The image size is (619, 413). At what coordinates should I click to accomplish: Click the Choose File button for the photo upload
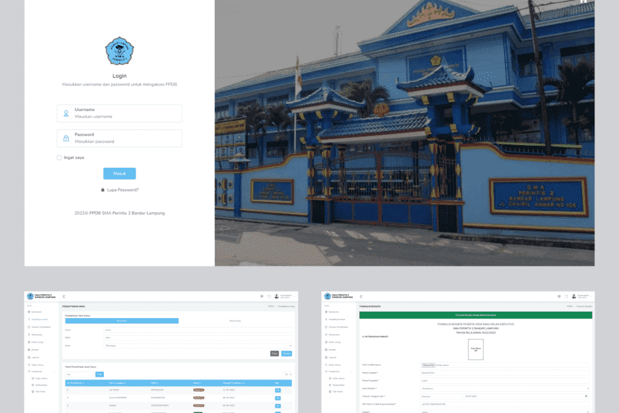[429, 365]
